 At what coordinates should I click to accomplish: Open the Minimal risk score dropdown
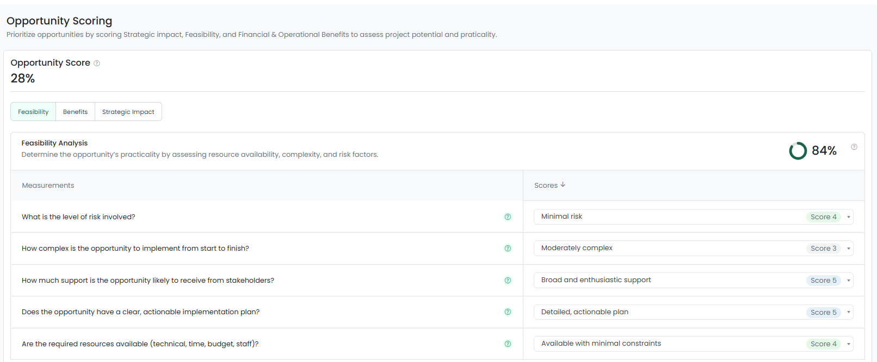coord(848,217)
